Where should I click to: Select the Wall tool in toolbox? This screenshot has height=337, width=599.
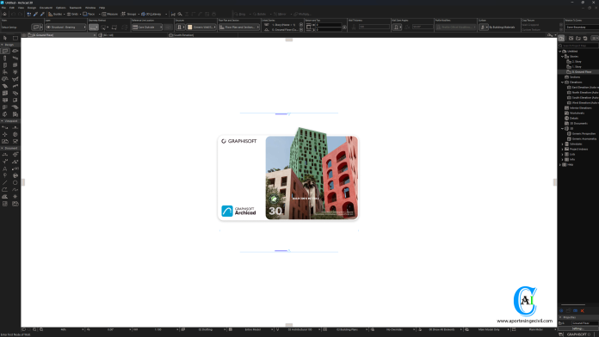coord(5,51)
